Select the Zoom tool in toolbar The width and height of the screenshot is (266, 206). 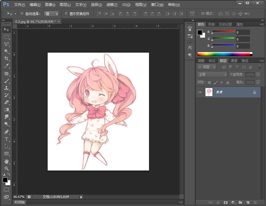6,168
